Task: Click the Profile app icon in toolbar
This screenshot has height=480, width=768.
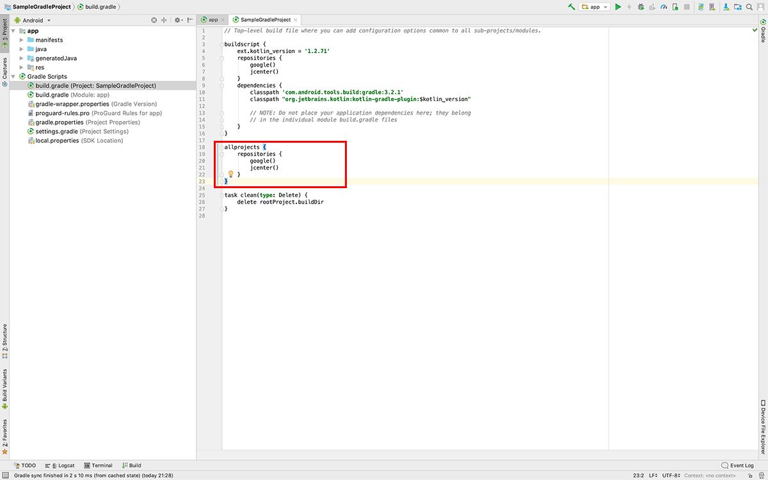Action: (x=664, y=6)
